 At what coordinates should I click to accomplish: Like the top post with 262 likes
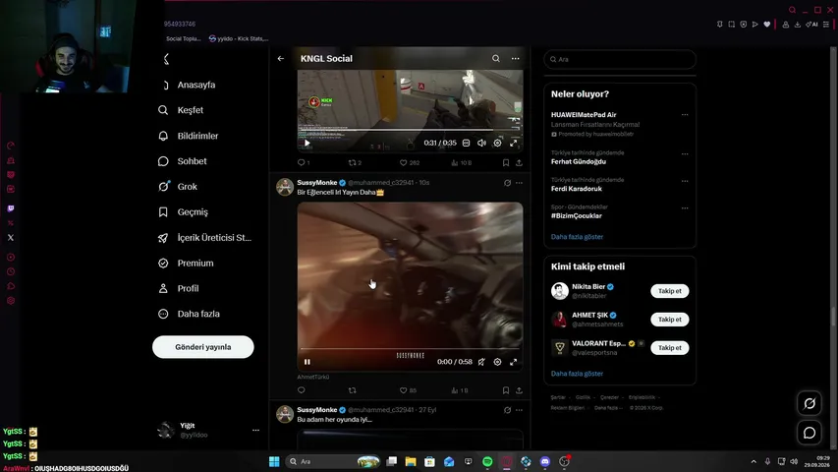(410, 162)
